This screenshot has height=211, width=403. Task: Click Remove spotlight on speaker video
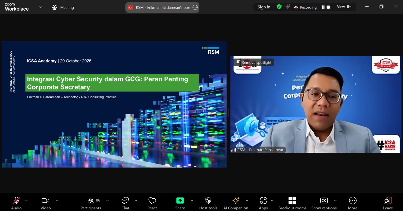click(x=254, y=63)
